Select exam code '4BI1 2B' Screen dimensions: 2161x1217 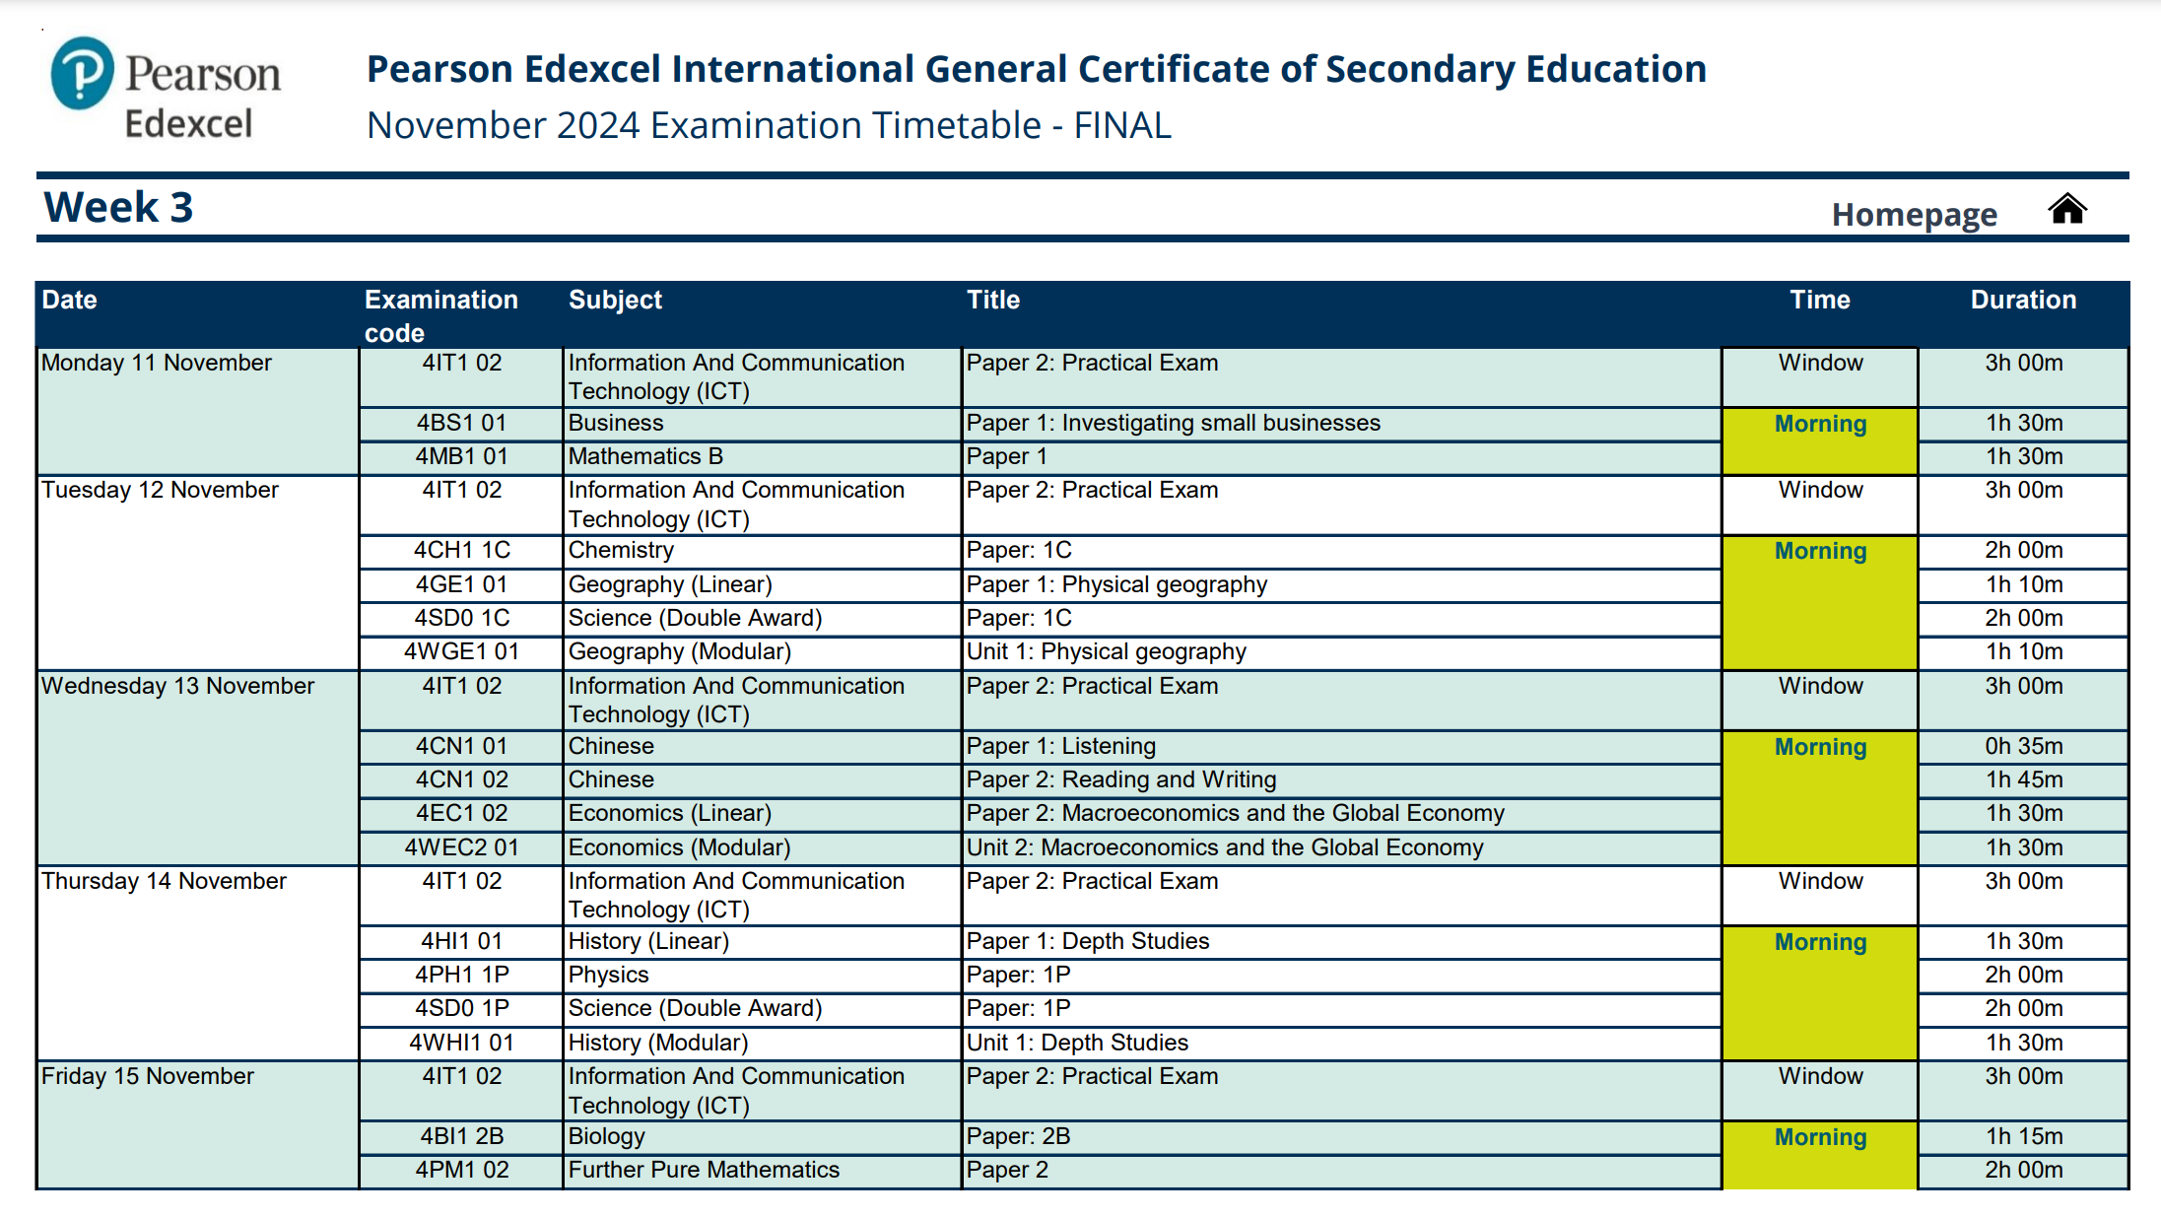(x=461, y=1136)
